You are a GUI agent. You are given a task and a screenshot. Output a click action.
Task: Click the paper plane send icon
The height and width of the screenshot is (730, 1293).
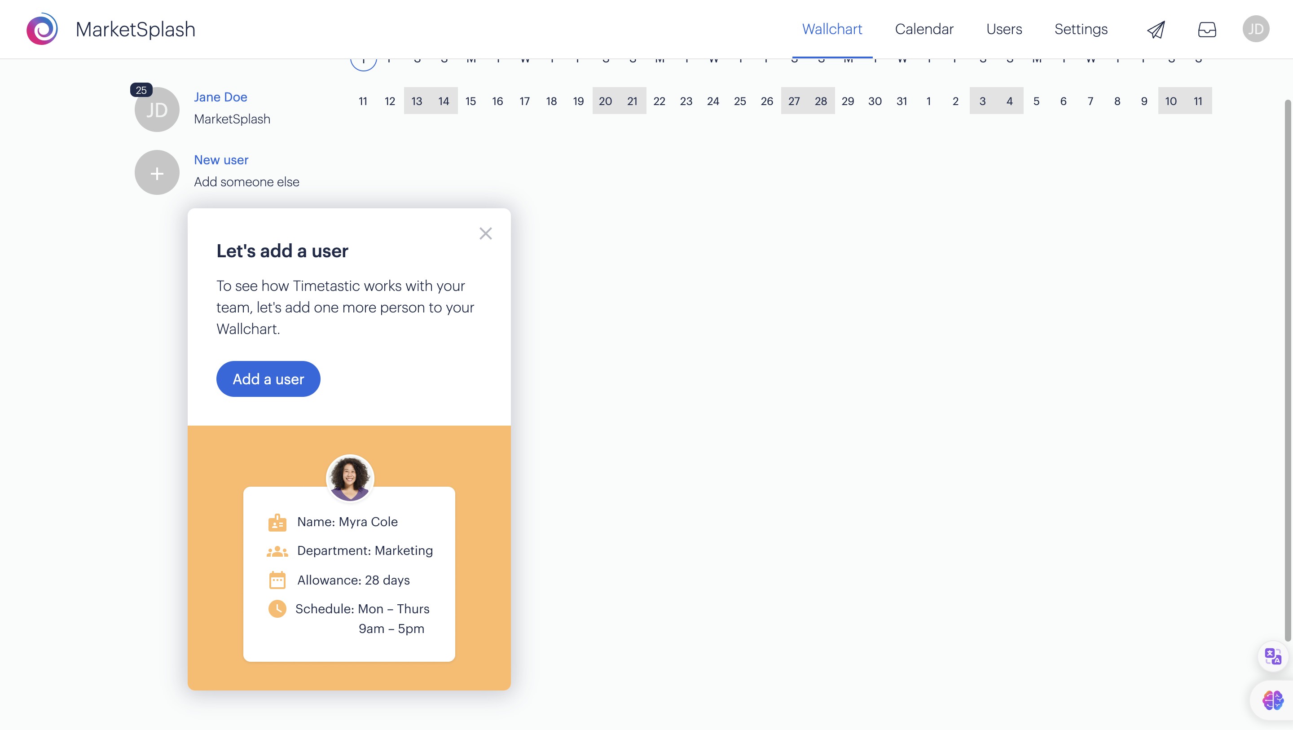pyautogui.click(x=1156, y=30)
